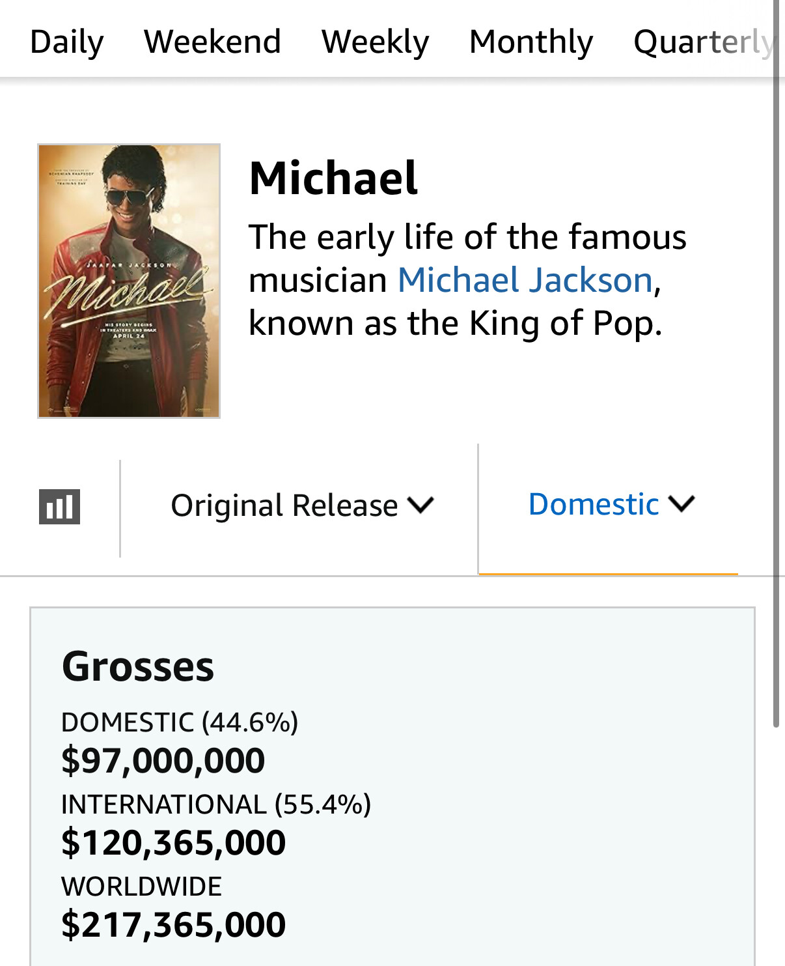Screen dimensions: 785x966
Task: Click the INTERNATIONAL (55.4%) label
Action: 216,804
